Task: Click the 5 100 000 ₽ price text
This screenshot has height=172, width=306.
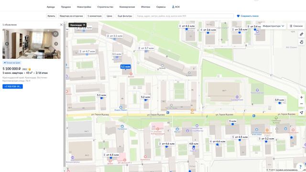Action: coord(11,69)
